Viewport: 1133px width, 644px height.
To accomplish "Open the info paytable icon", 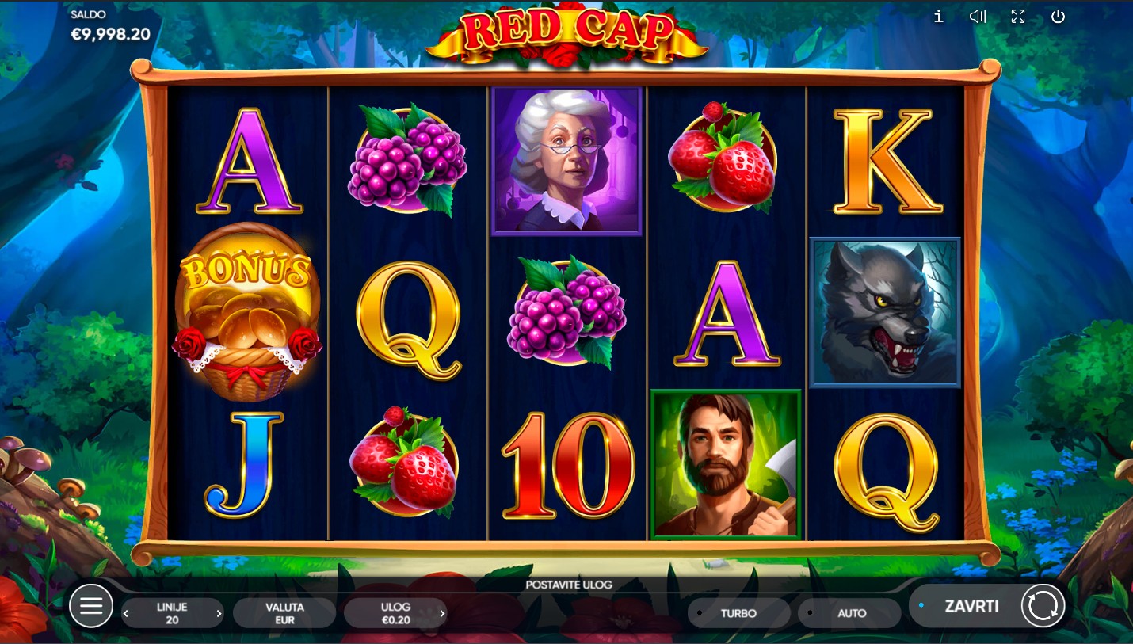I will tap(939, 17).
